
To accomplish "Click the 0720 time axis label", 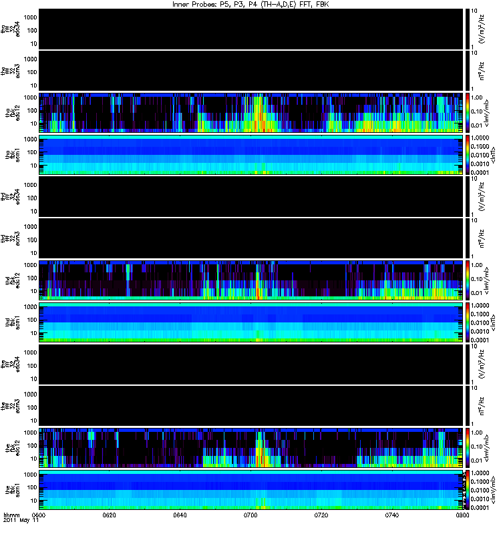I will [x=321, y=515].
